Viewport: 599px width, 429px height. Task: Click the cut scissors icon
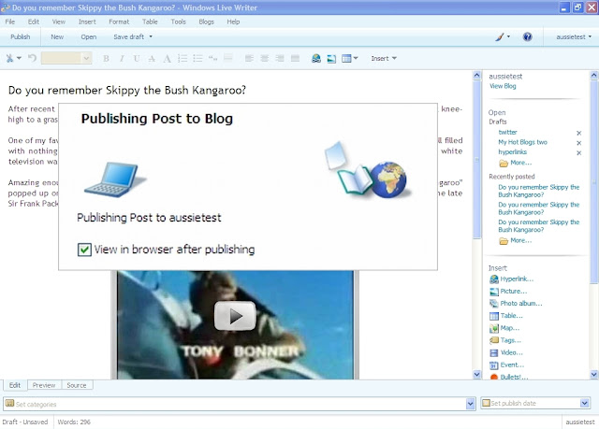pyautogui.click(x=9, y=58)
